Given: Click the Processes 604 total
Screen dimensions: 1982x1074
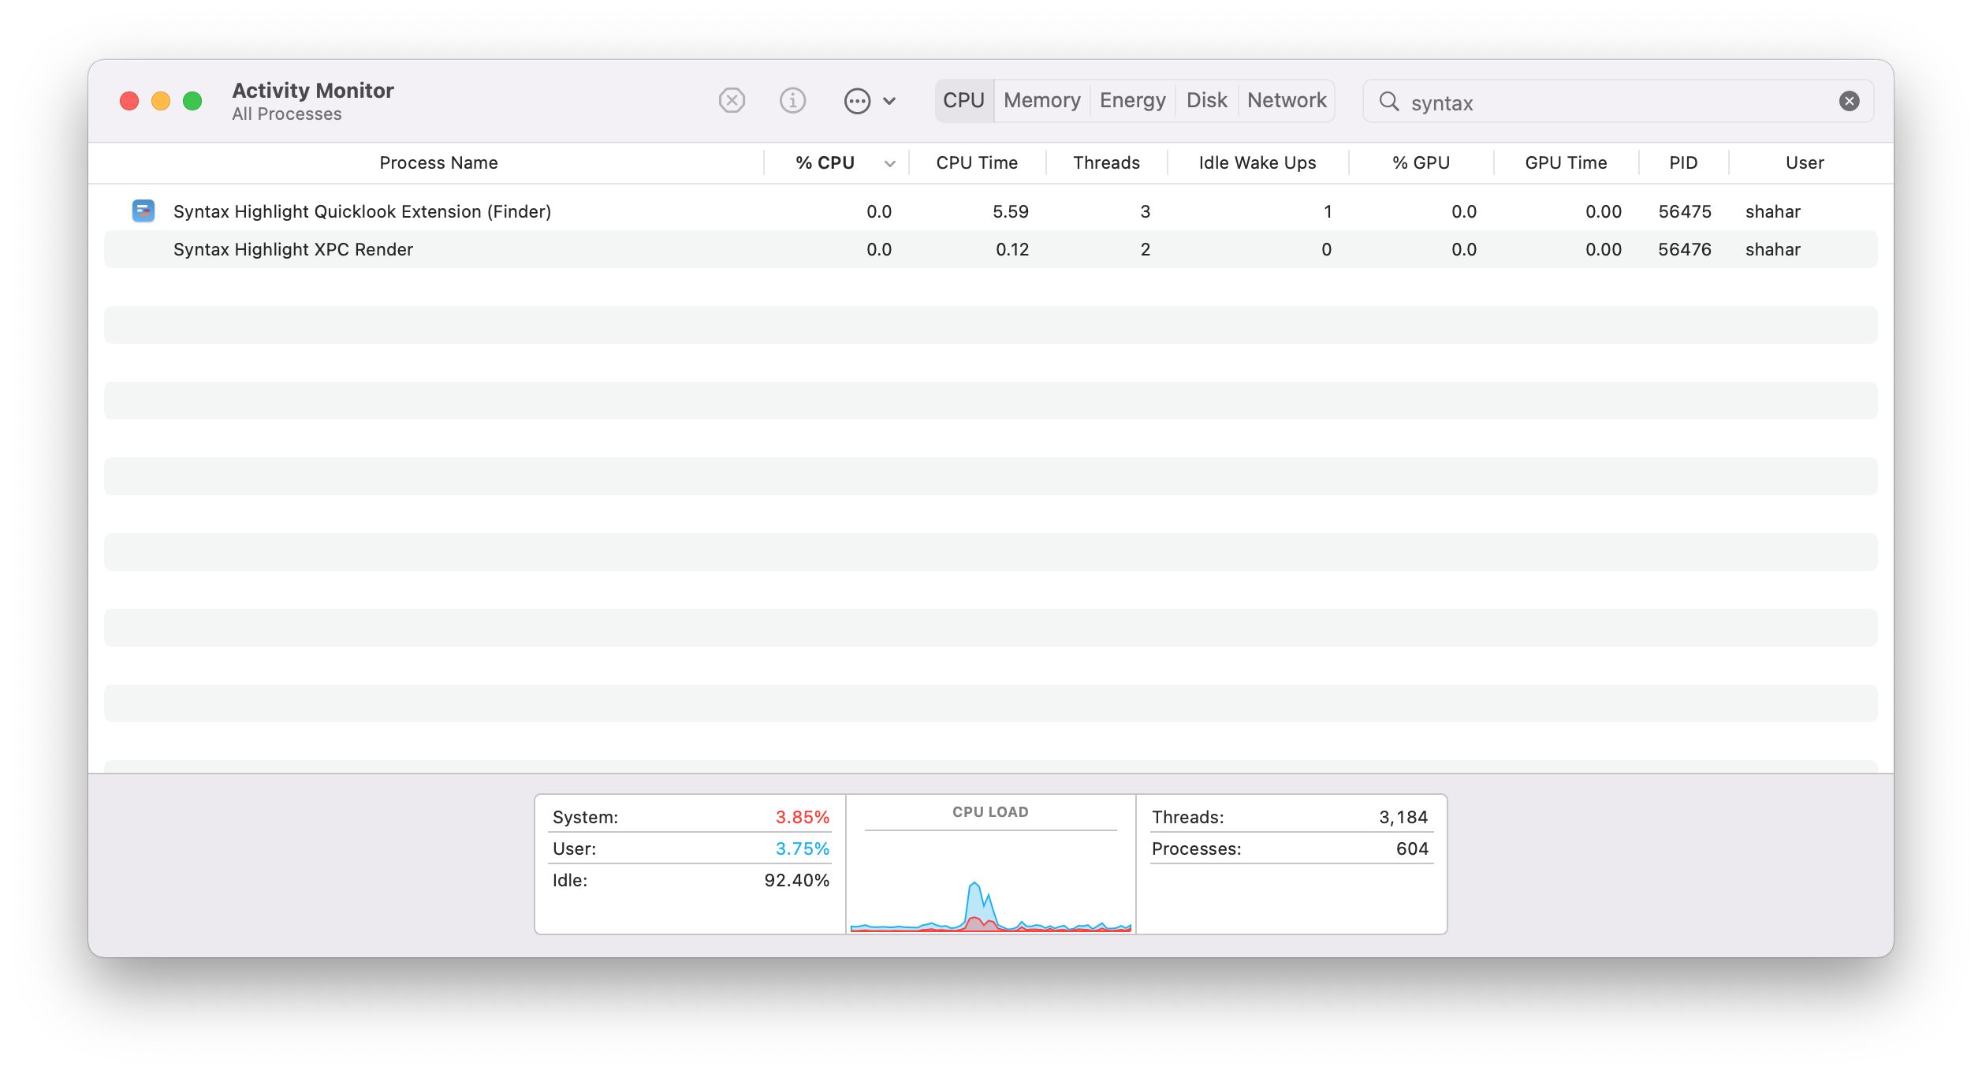Looking at the screenshot, I should [1290, 848].
